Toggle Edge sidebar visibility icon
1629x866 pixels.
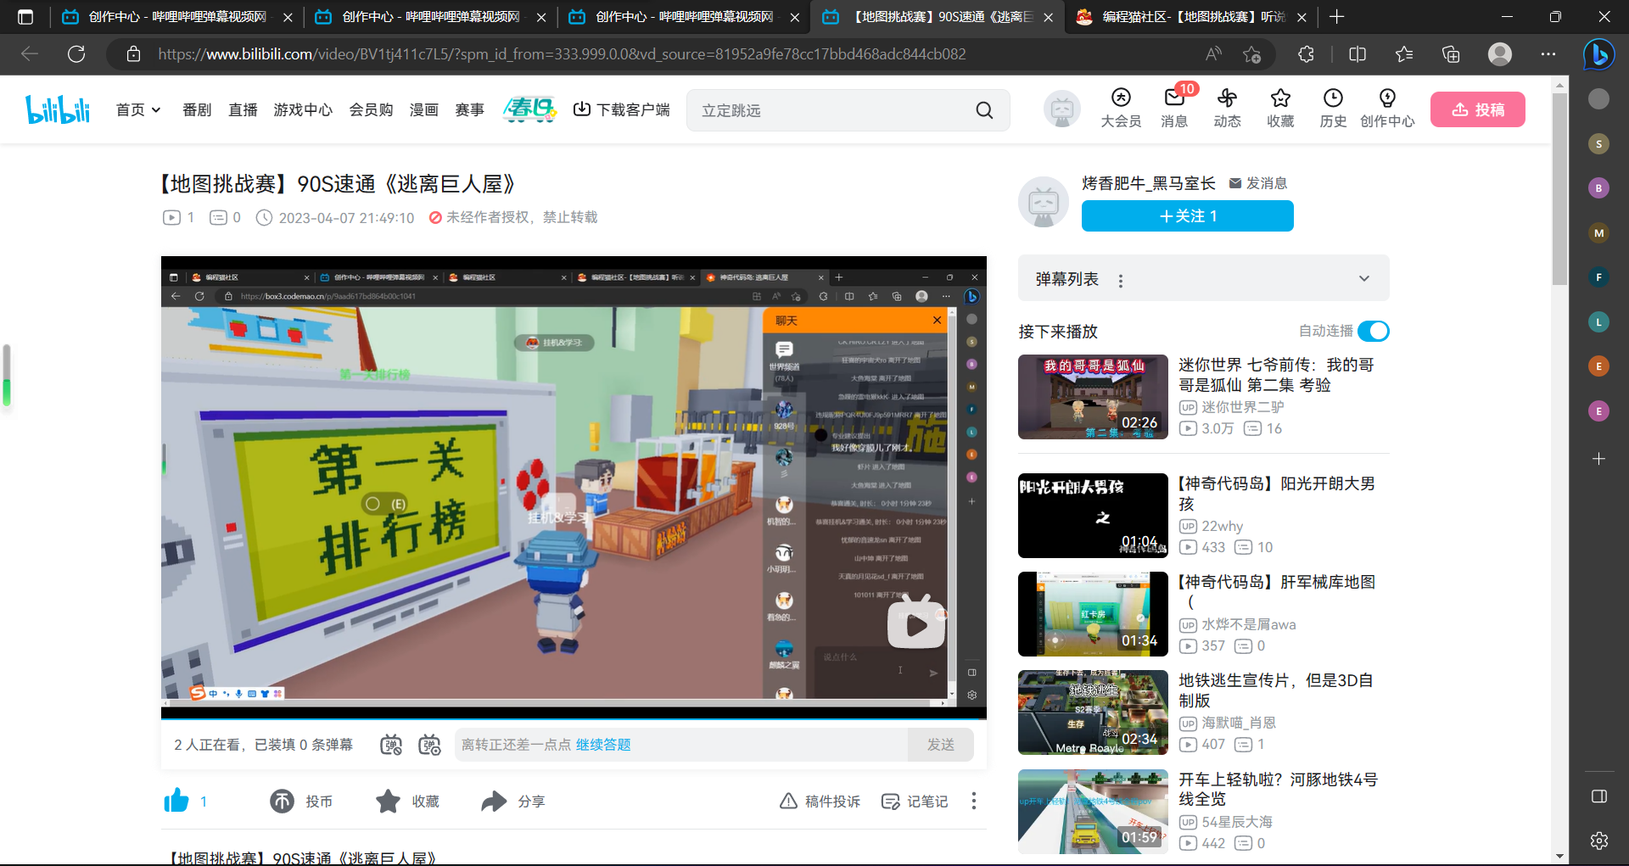click(1599, 796)
